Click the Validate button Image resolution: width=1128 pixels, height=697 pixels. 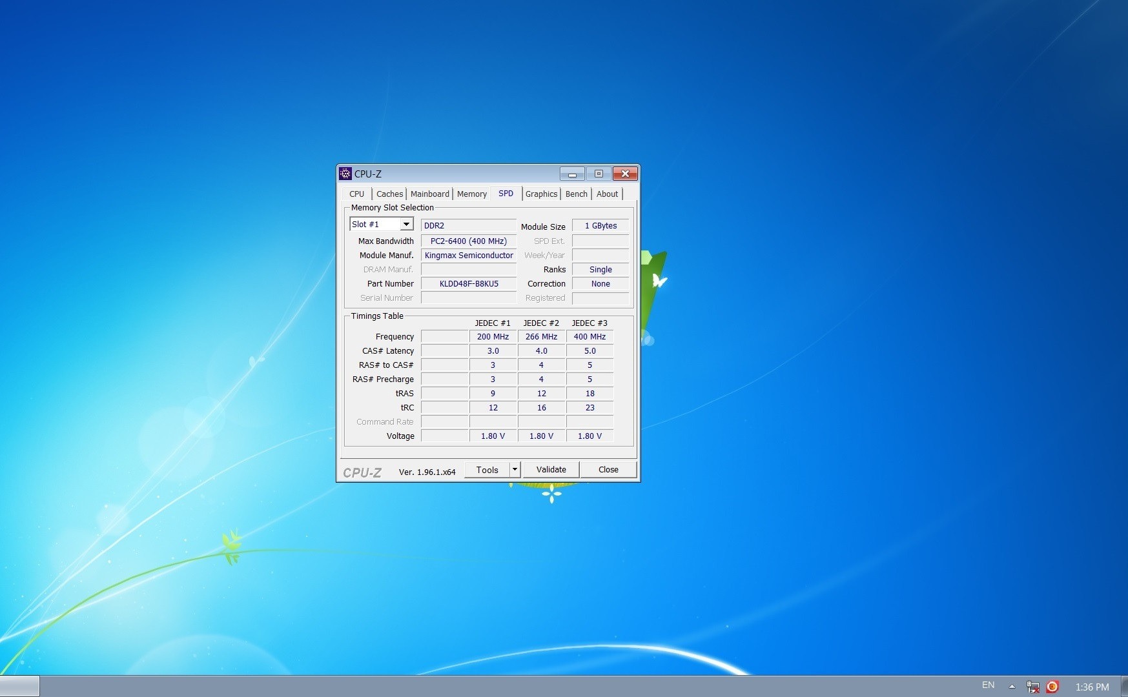tap(551, 470)
